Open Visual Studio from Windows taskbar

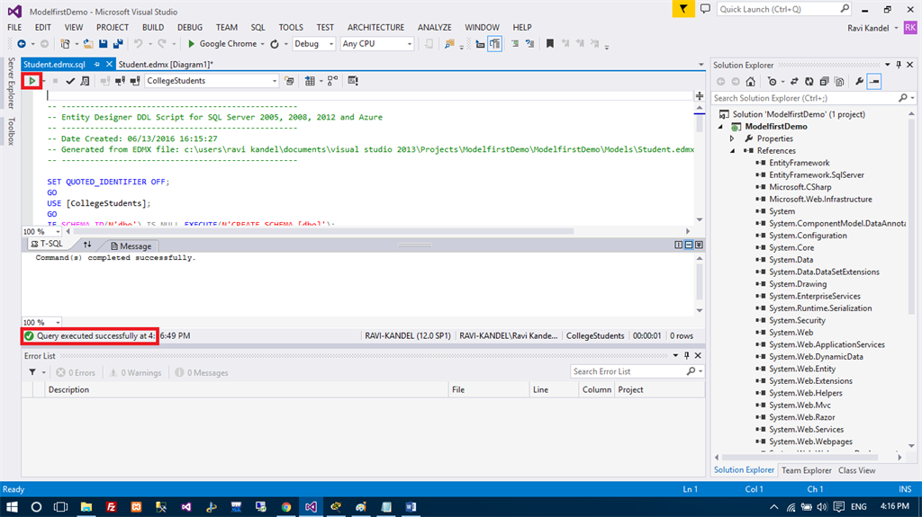point(311,506)
